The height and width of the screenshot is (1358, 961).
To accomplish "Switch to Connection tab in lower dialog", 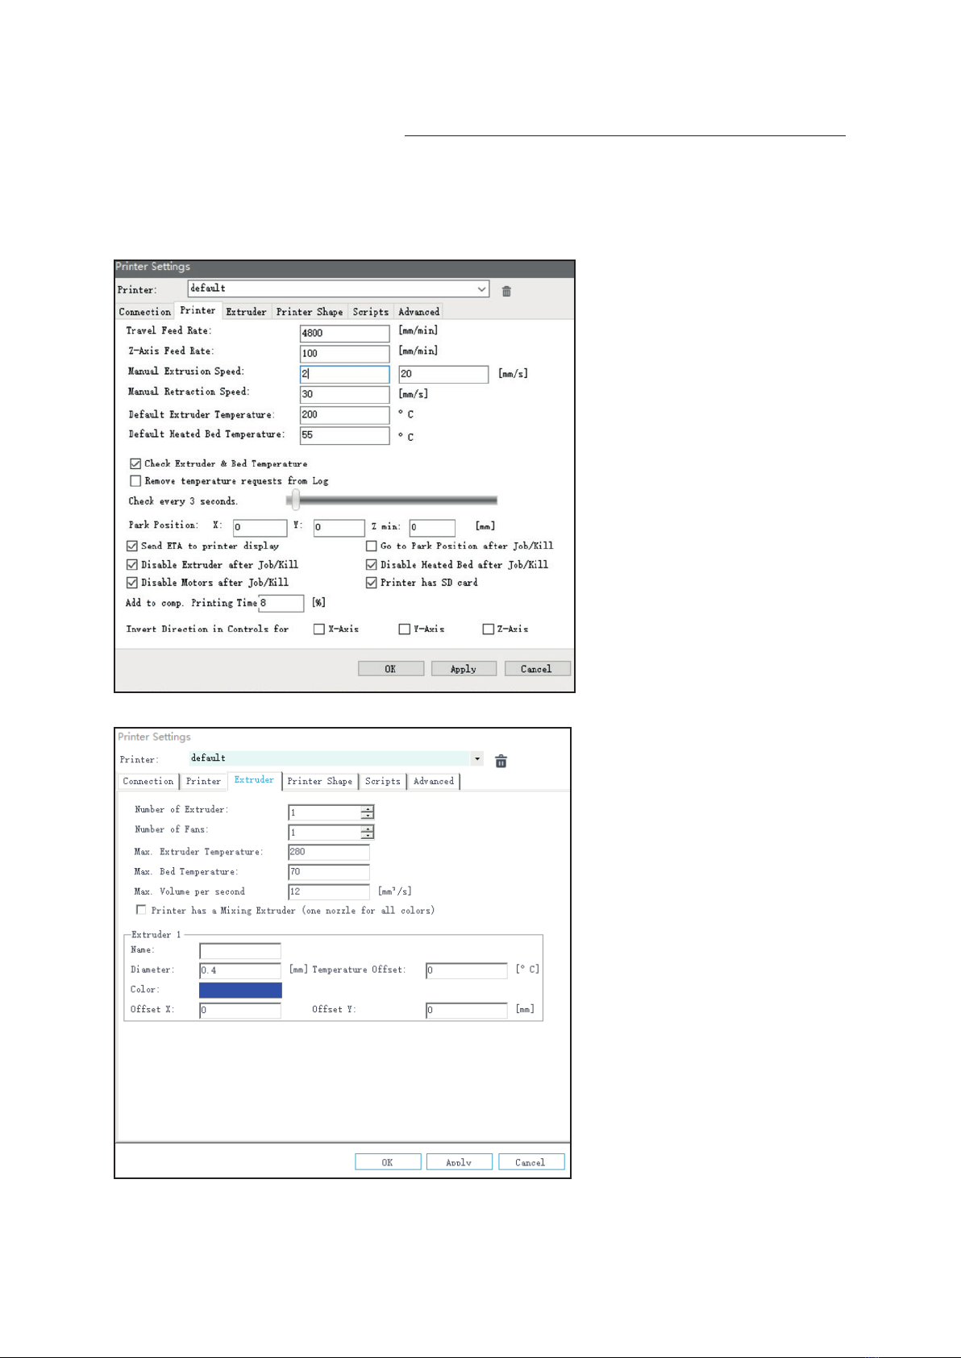I will 148,782.
